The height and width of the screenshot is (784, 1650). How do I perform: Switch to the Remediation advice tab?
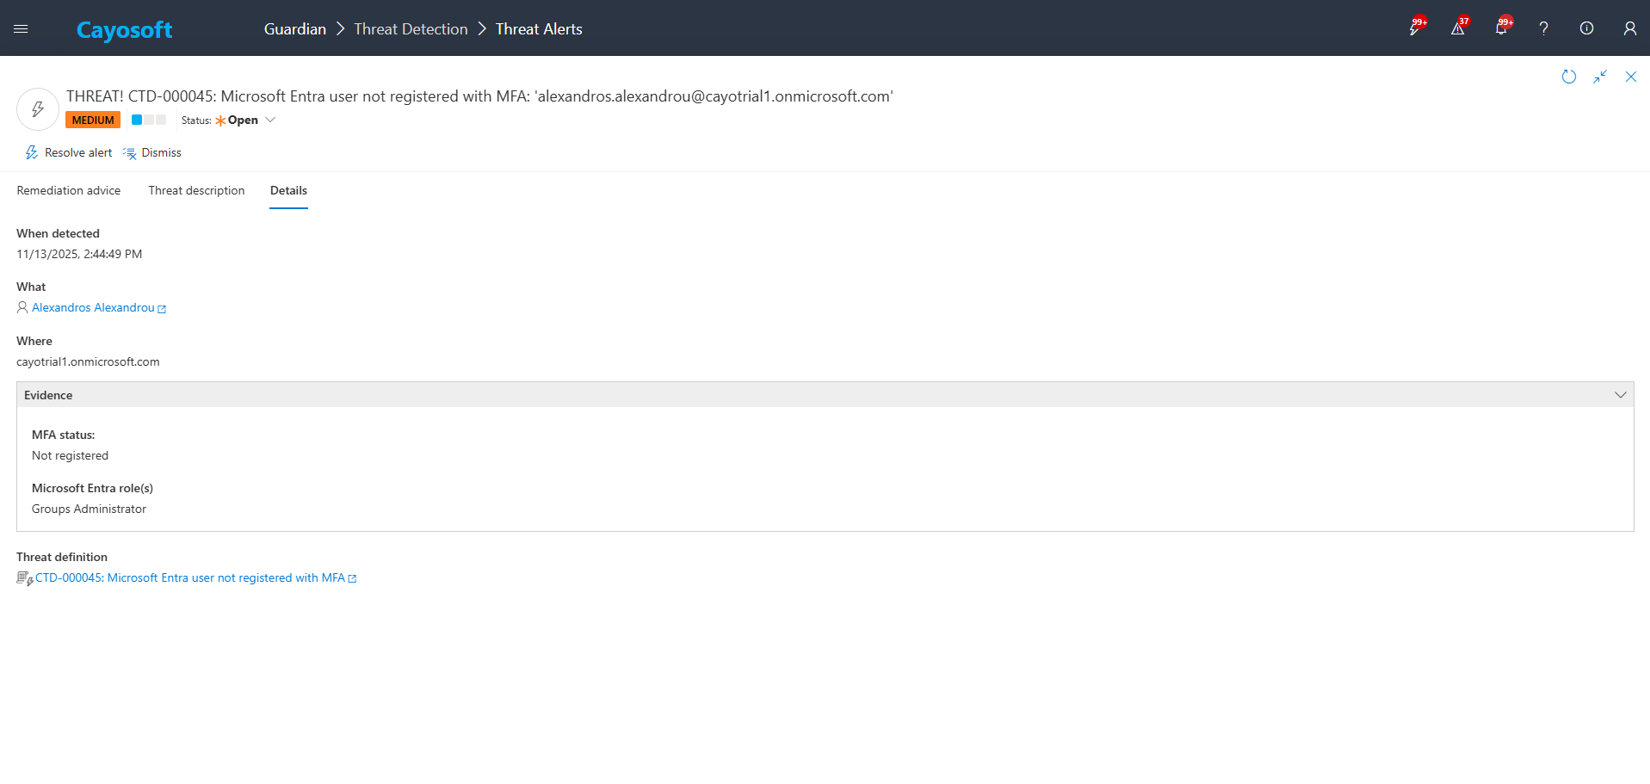click(x=69, y=190)
